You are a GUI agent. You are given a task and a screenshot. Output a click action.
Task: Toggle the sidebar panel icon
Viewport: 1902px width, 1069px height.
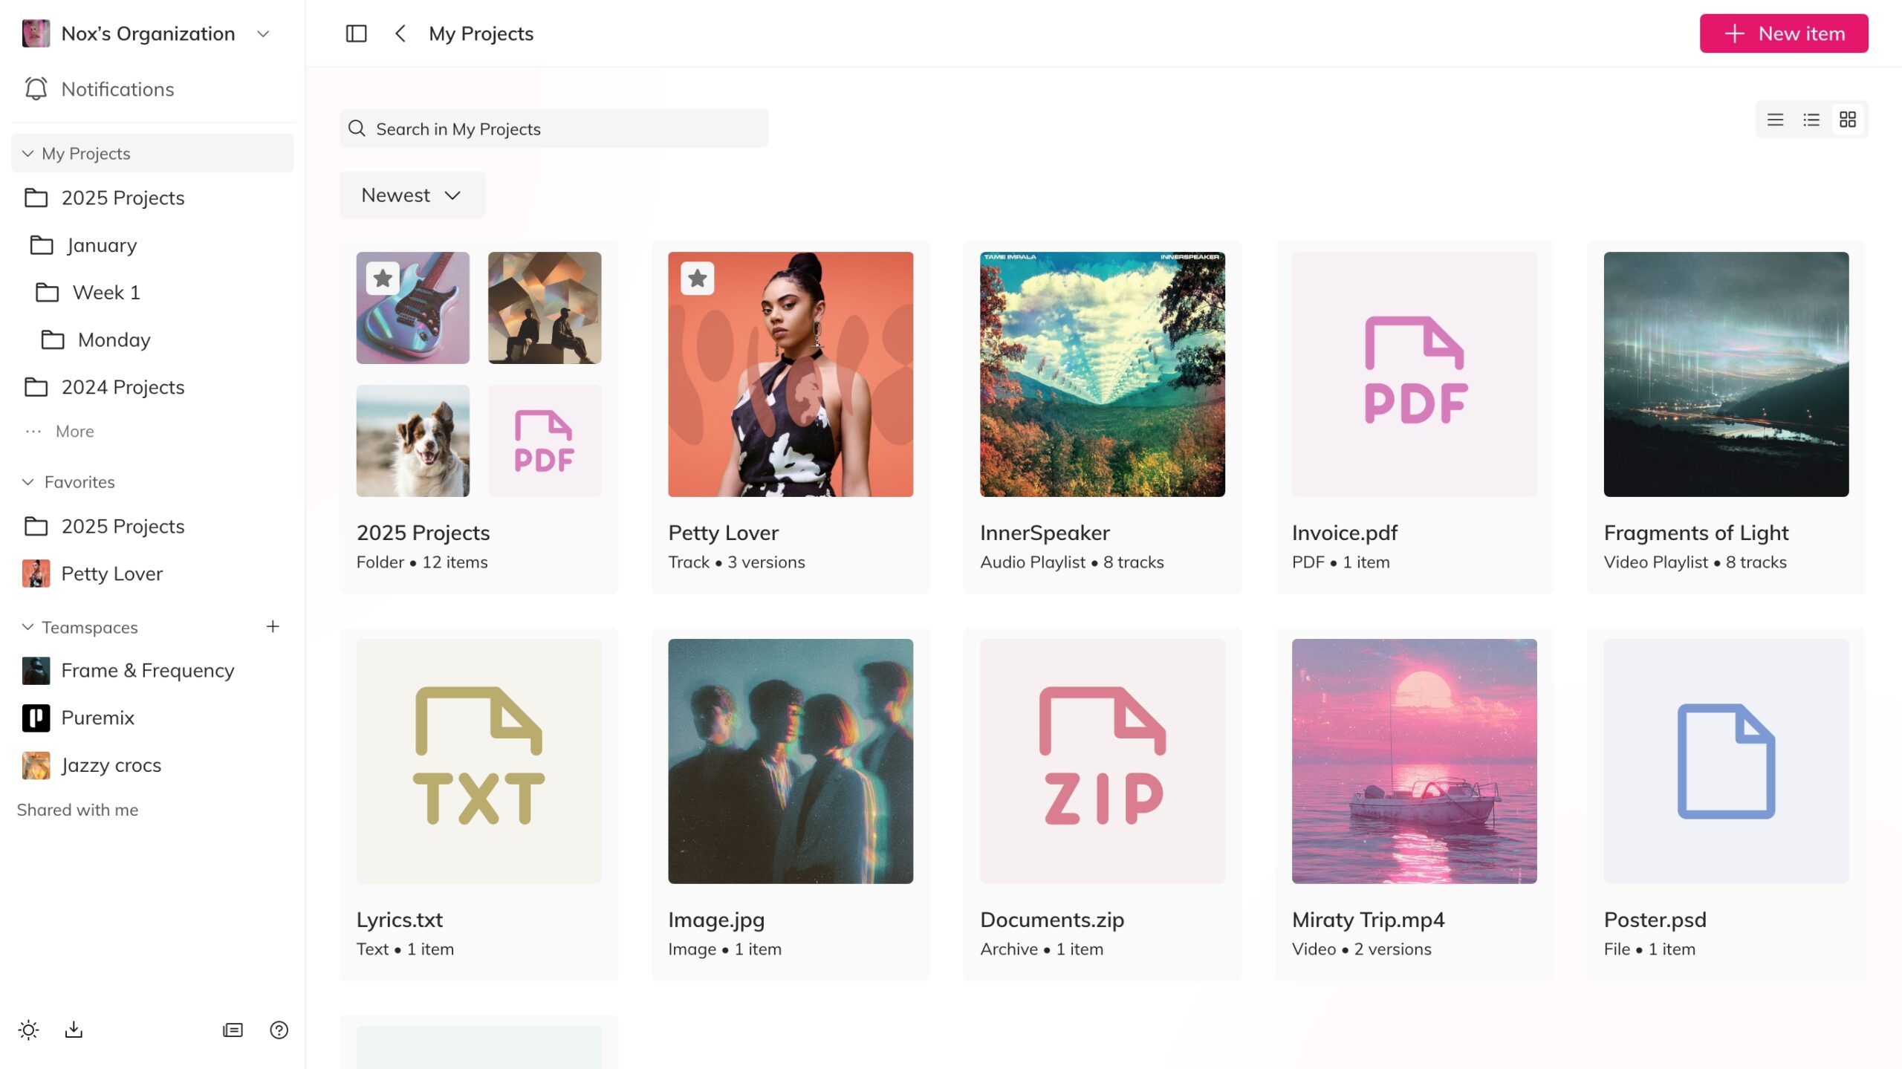pos(356,33)
